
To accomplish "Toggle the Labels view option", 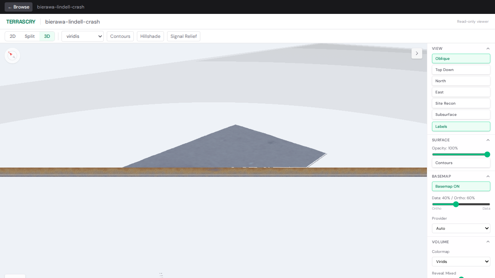I will tap(461, 126).
